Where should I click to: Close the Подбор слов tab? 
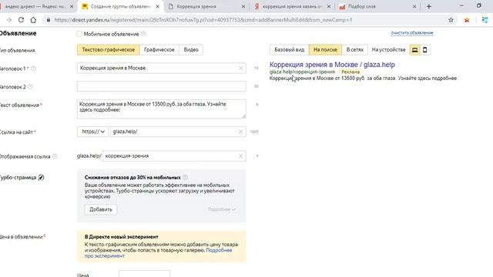coord(414,6)
